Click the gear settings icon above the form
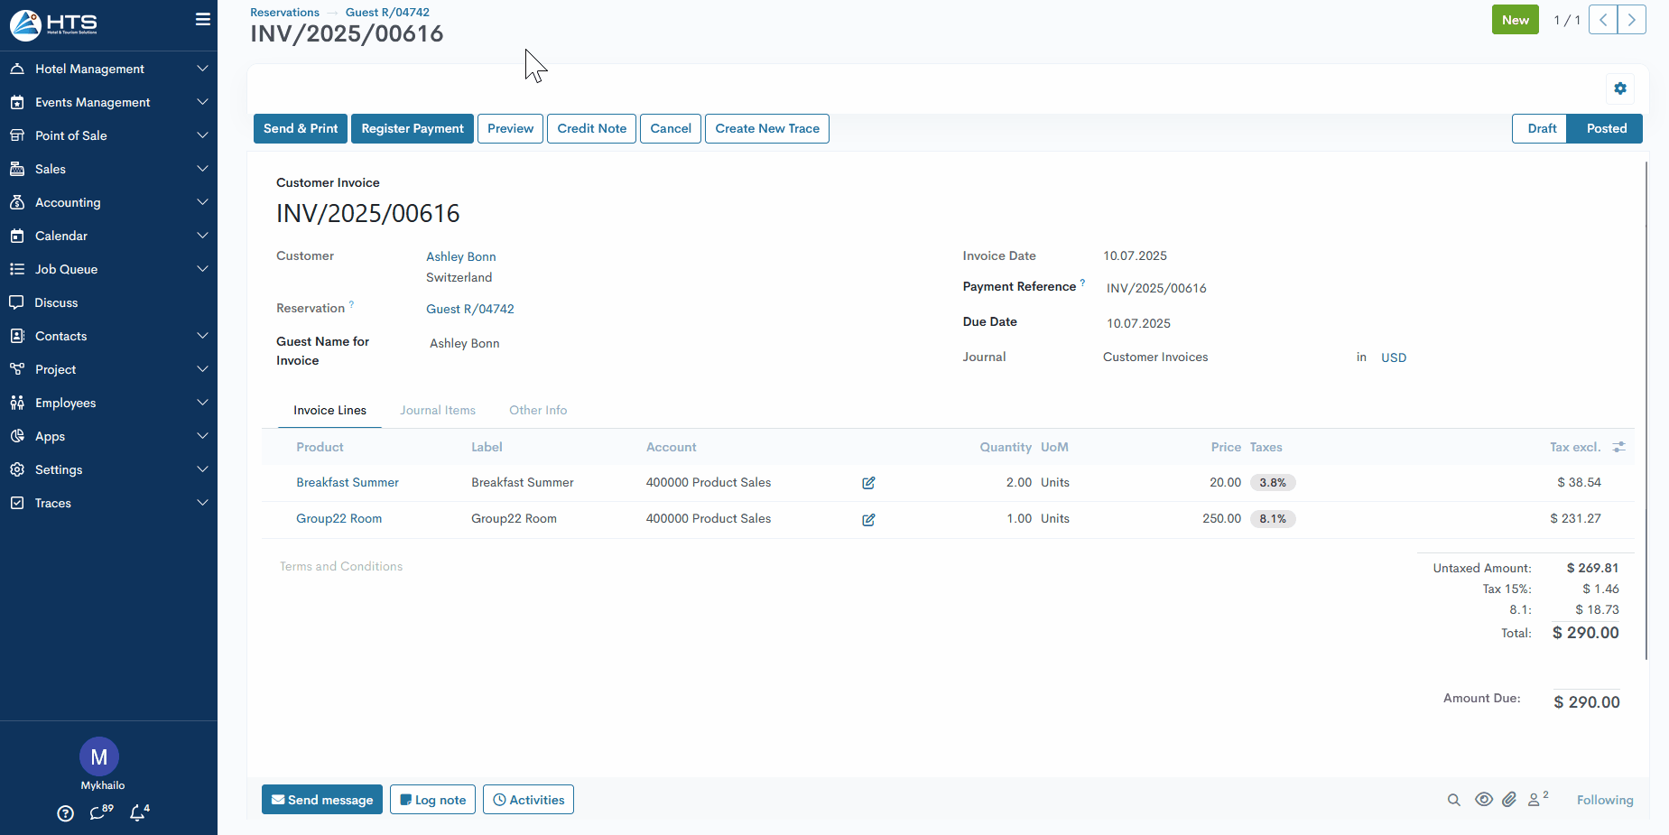Screen dimensions: 1669x835 [x=1620, y=88]
